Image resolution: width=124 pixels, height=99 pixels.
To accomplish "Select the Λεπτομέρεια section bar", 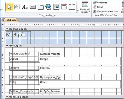I will pyautogui.click(x=64, y=46).
